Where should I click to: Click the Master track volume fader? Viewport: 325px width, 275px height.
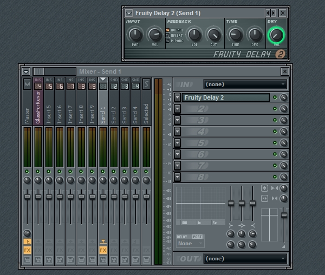pos(27,197)
